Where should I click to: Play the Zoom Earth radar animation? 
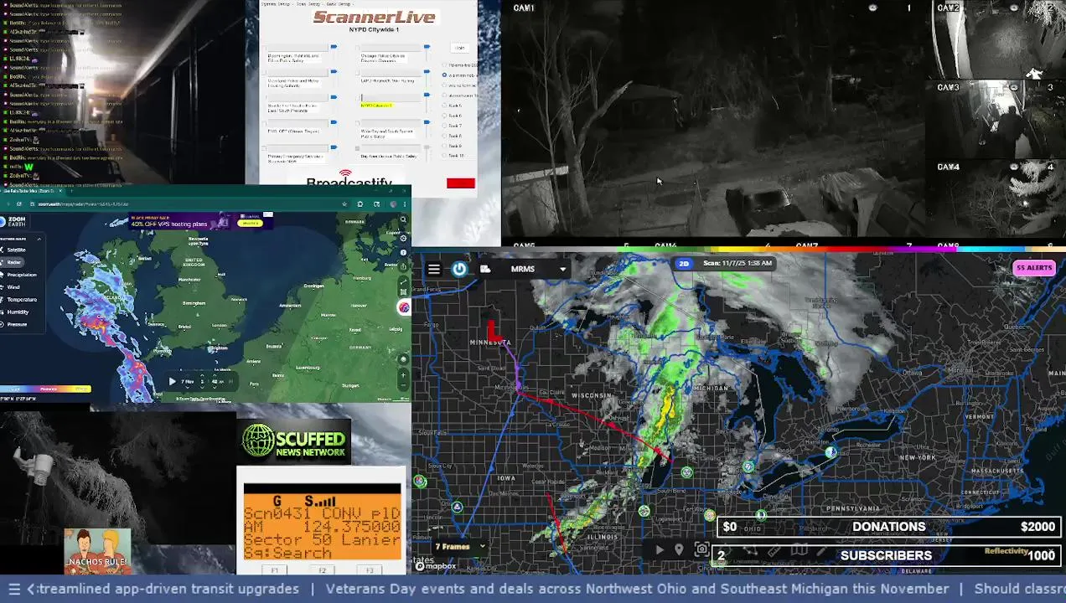point(173,381)
